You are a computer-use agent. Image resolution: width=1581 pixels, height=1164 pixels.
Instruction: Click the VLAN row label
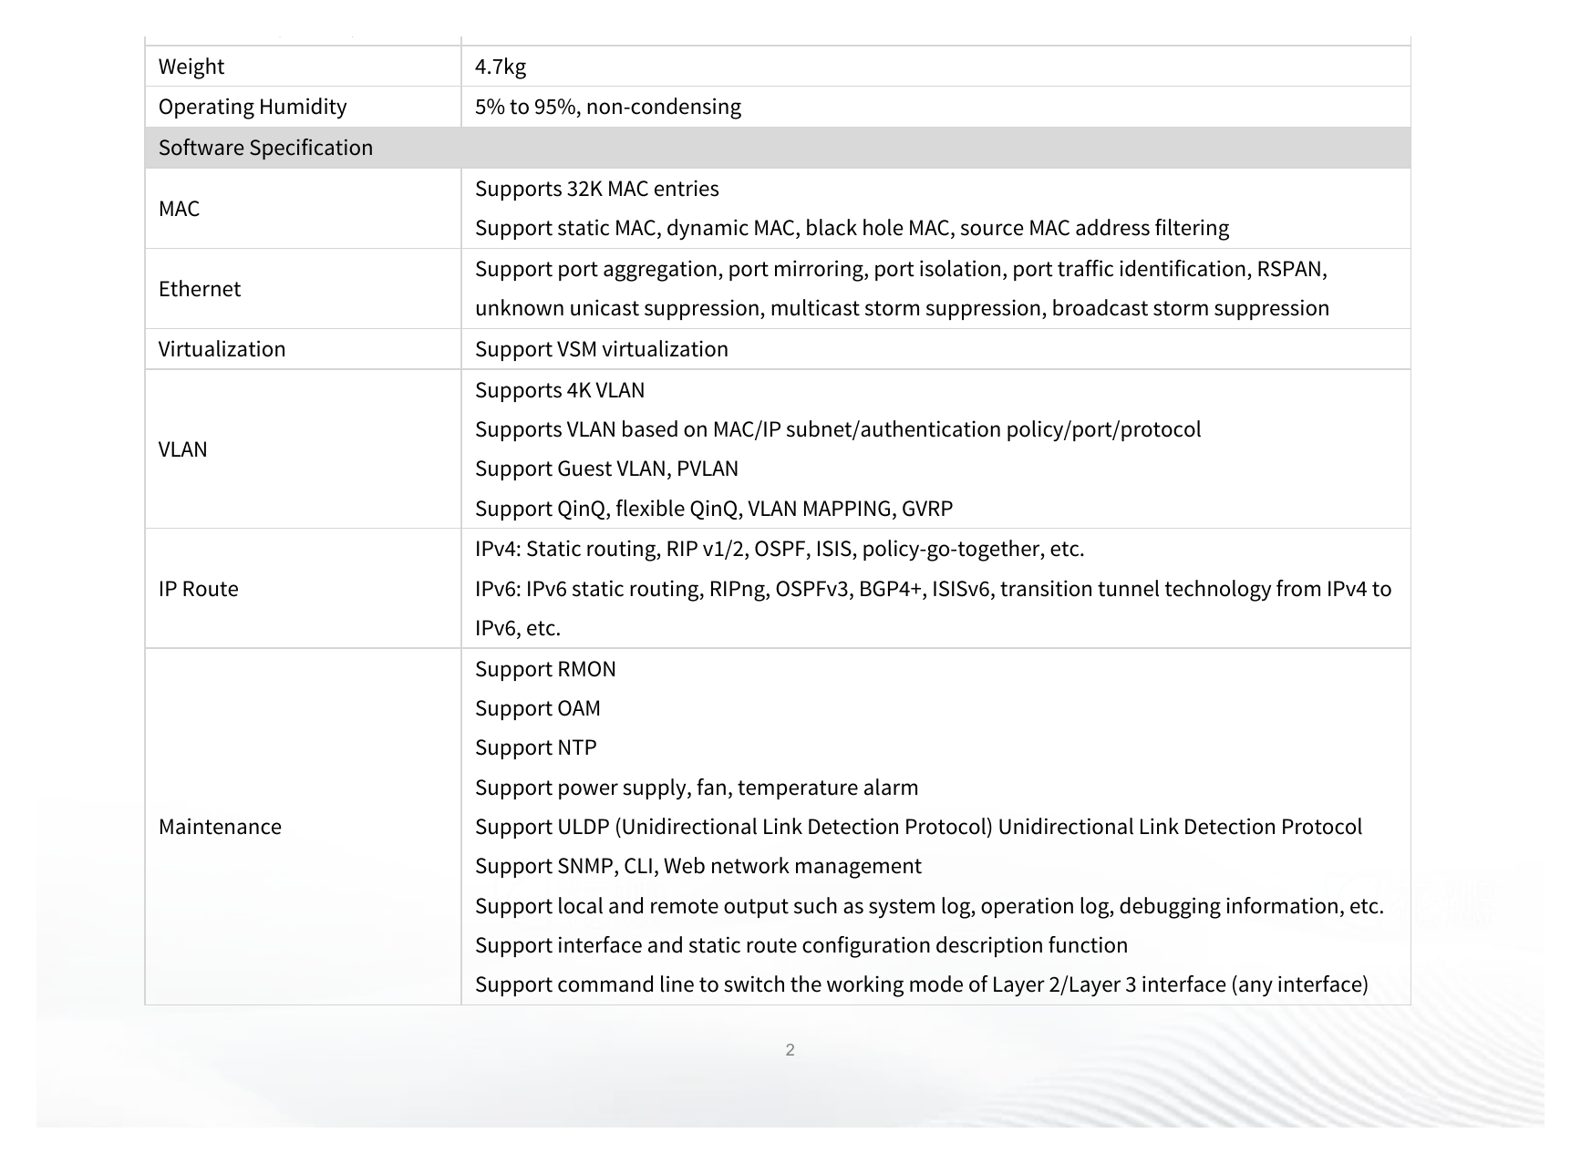pos(182,449)
